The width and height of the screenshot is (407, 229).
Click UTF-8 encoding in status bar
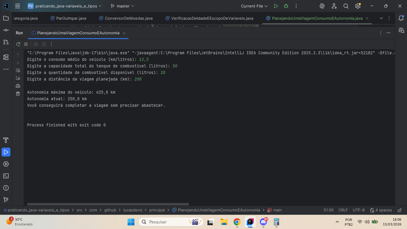358,210
